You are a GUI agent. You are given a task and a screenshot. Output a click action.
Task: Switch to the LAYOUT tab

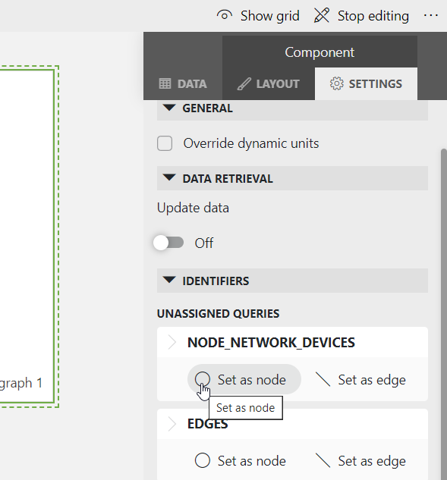click(269, 83)
